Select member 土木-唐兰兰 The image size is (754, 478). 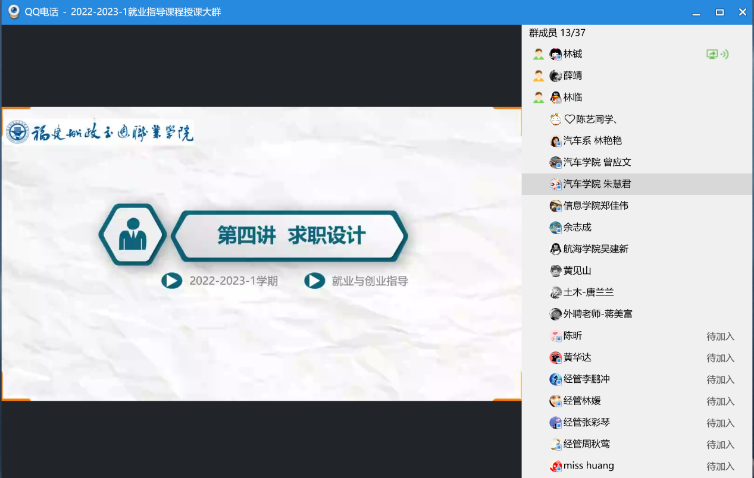click(588, 293)
